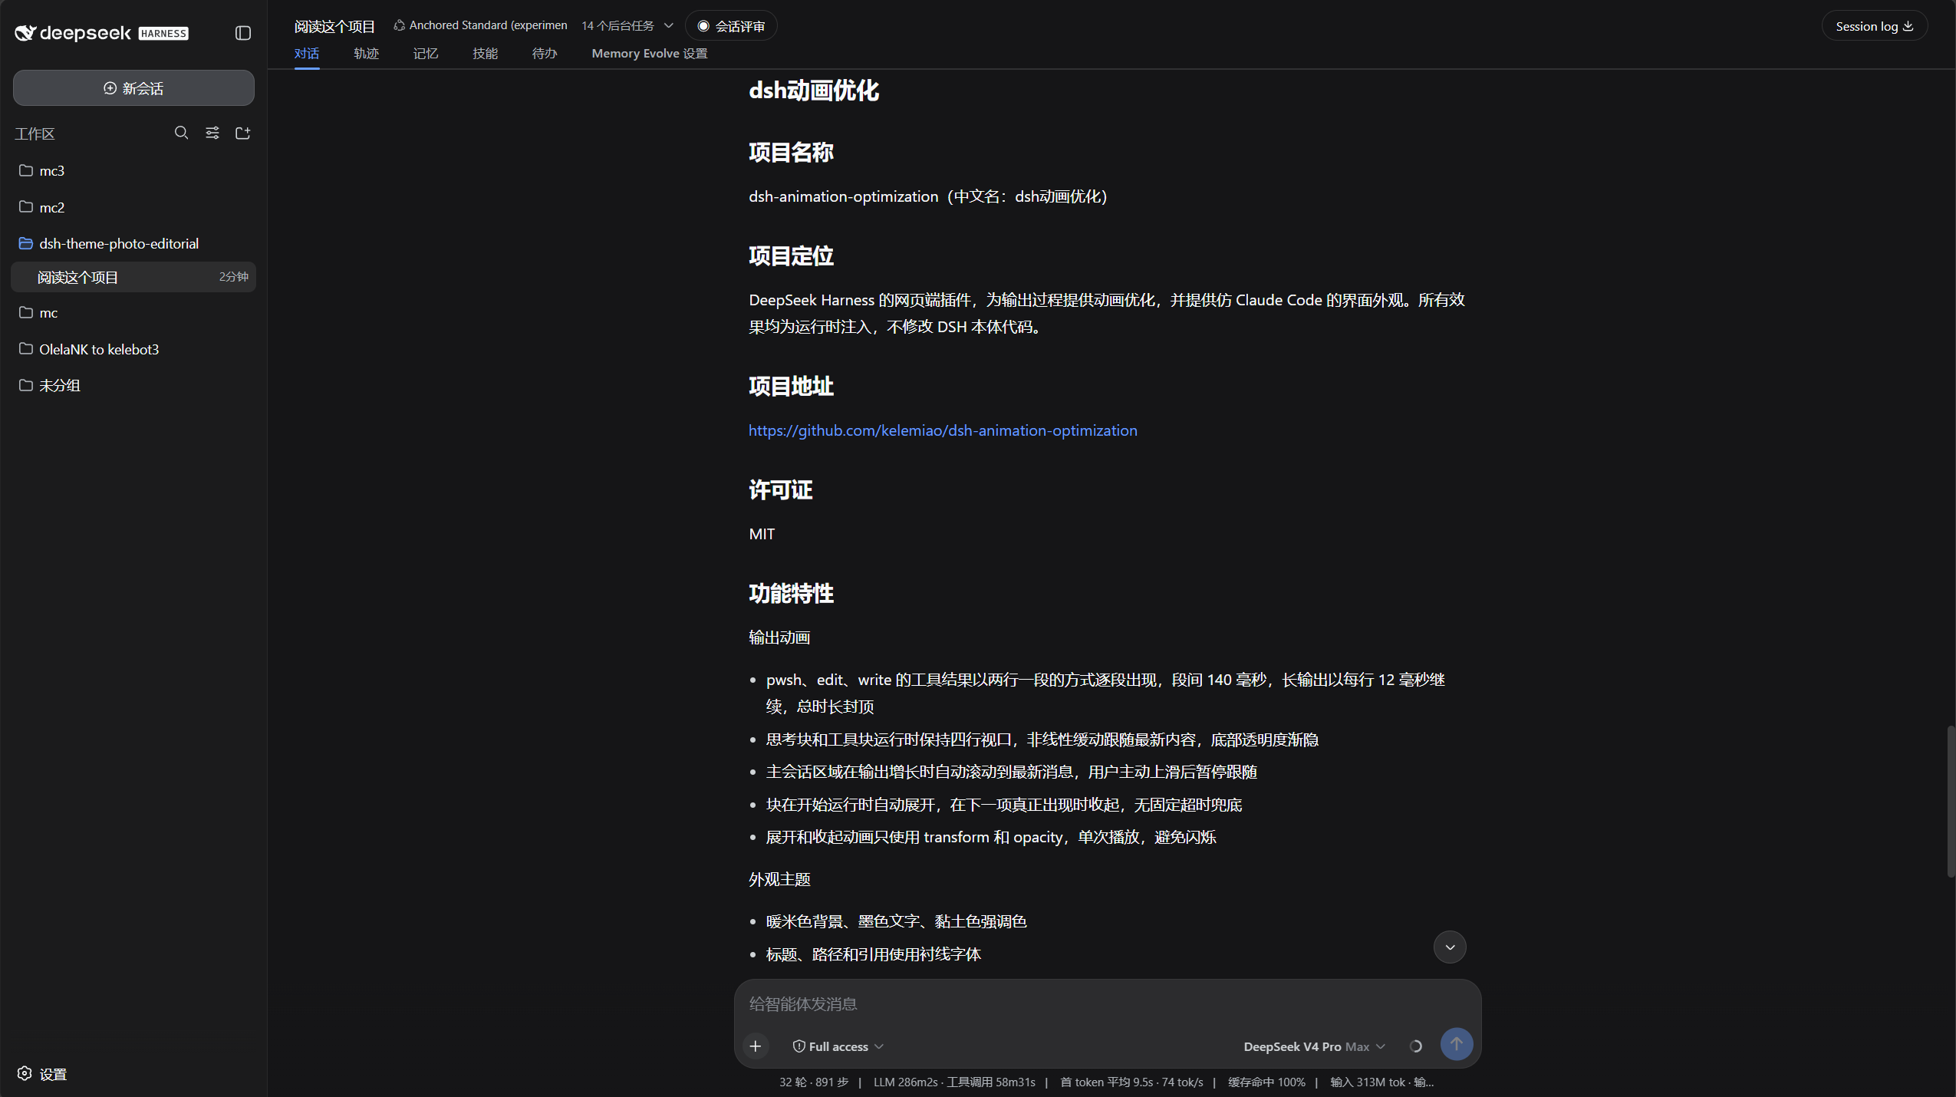Screen dimensions: 1956x1097
Task: Click the 2分钟 timestamp
Action: click(x=233, y=277)
